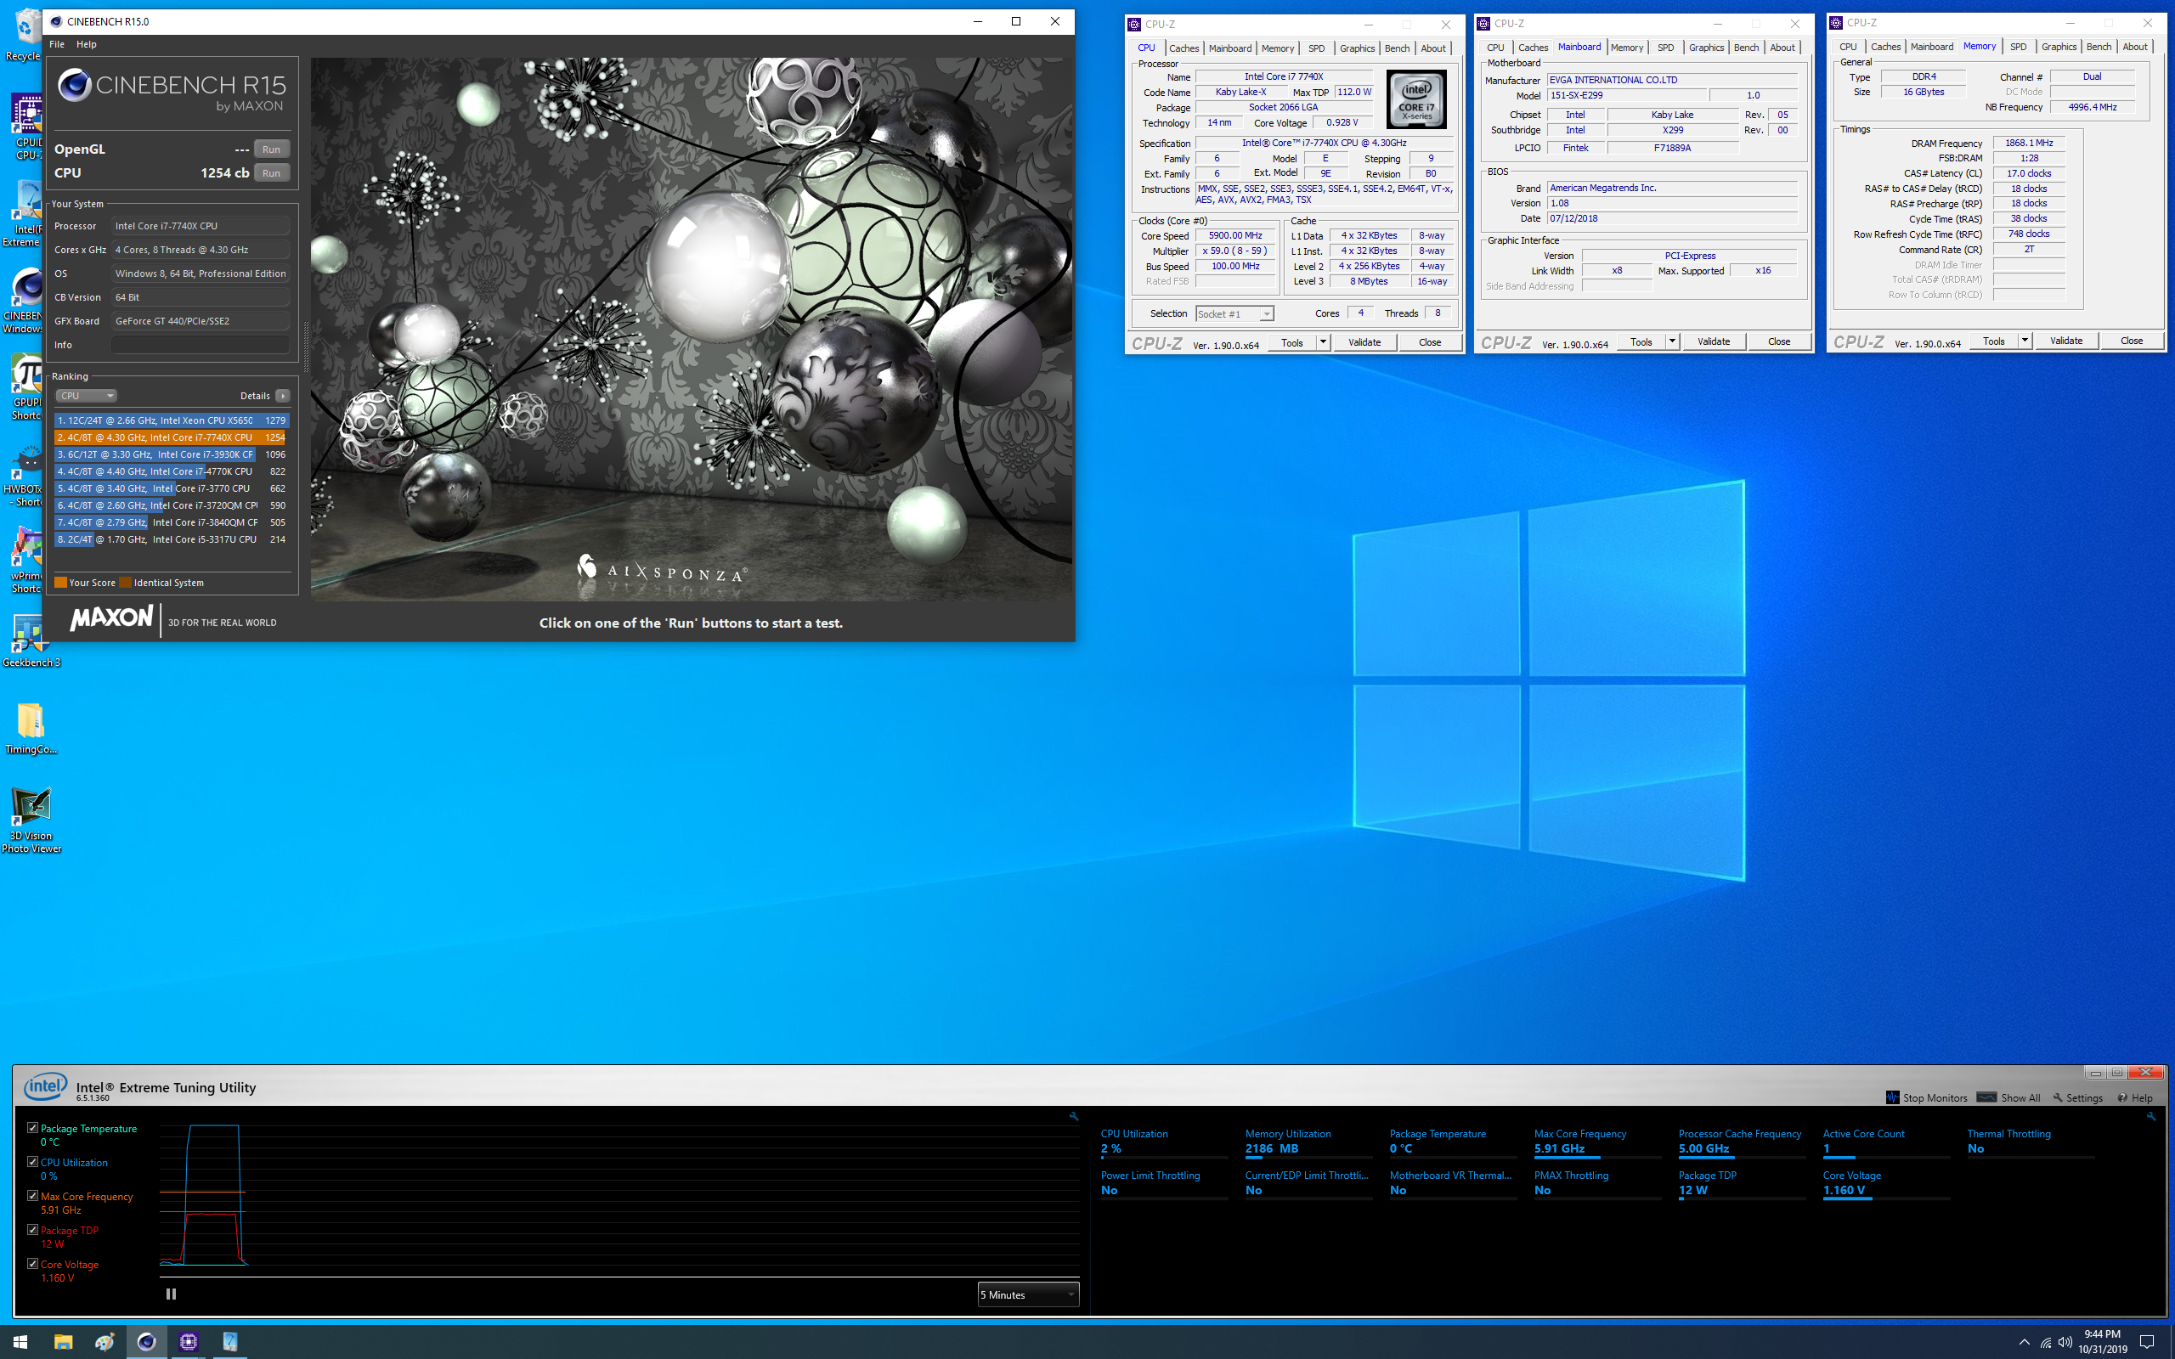Select the i5-3317U ranking row
The height and width of the screenshot is (1359, 2175).
(171, 539)
